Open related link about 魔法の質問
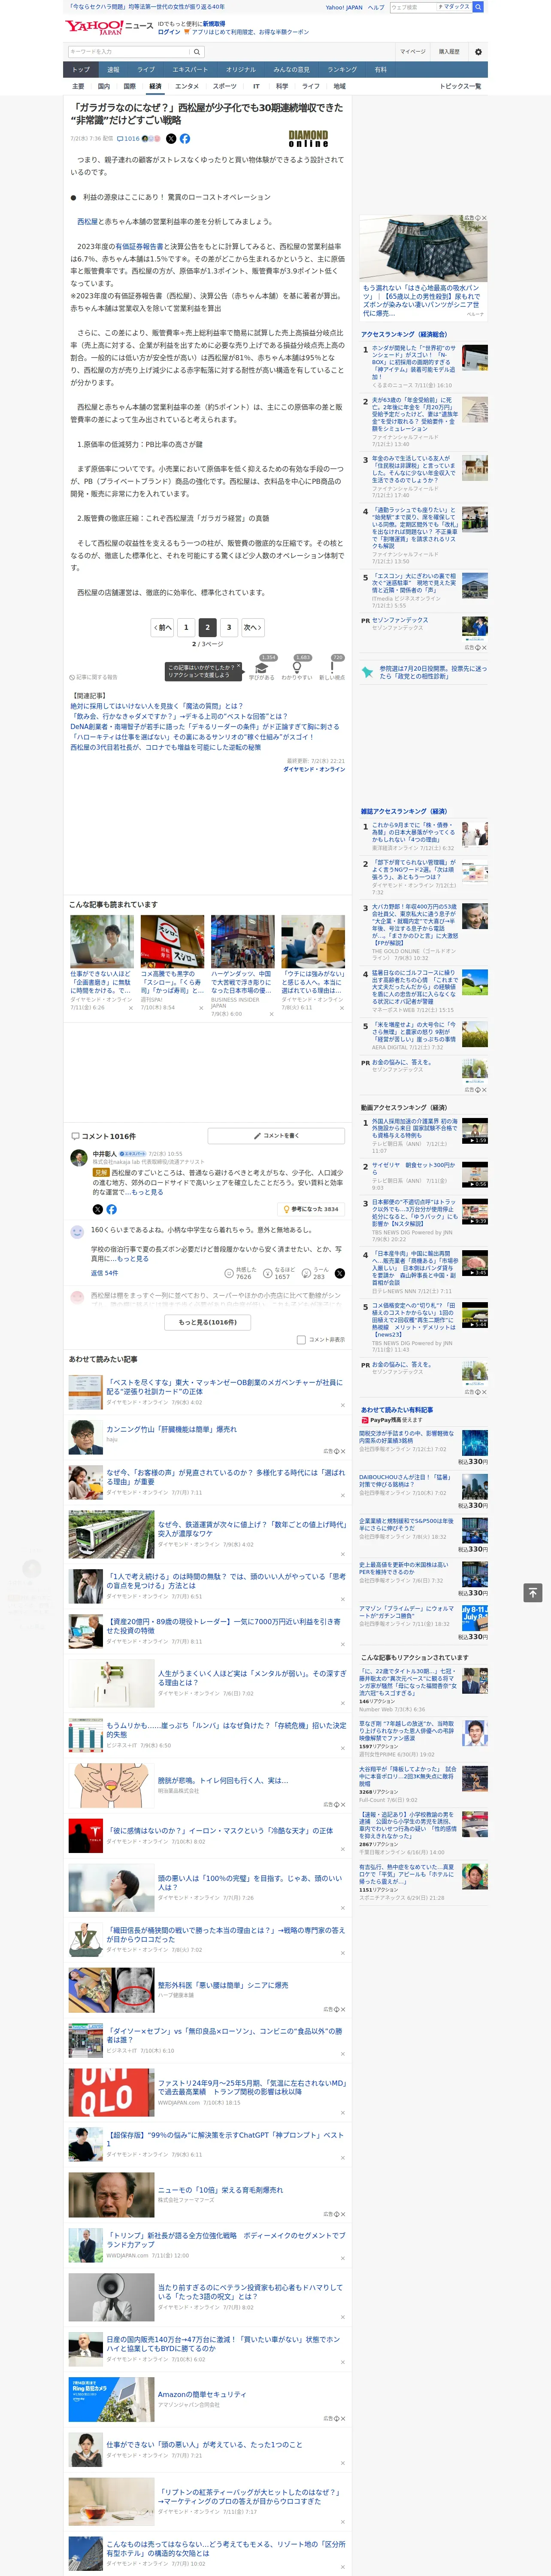 [156, 706]
